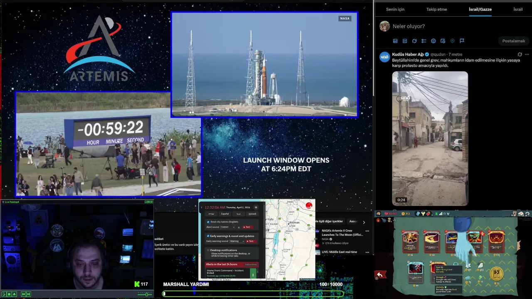Select shop card priced 154 gold

[497, 242]
